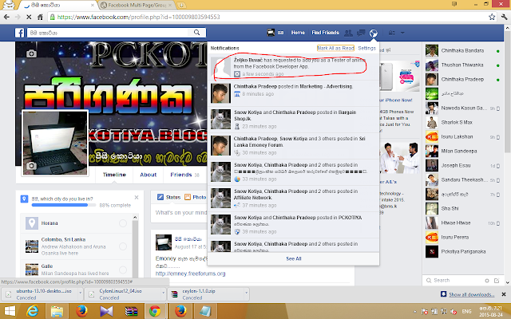Open the Affiliate Network notification

coord(293,199)
